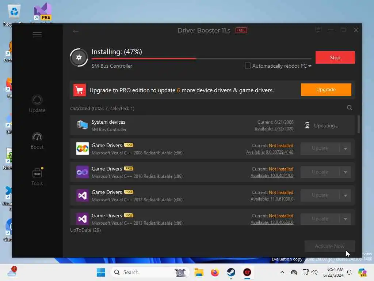
Task: Open available version 11.0.61030.0 link
Action: click(272, 199)
